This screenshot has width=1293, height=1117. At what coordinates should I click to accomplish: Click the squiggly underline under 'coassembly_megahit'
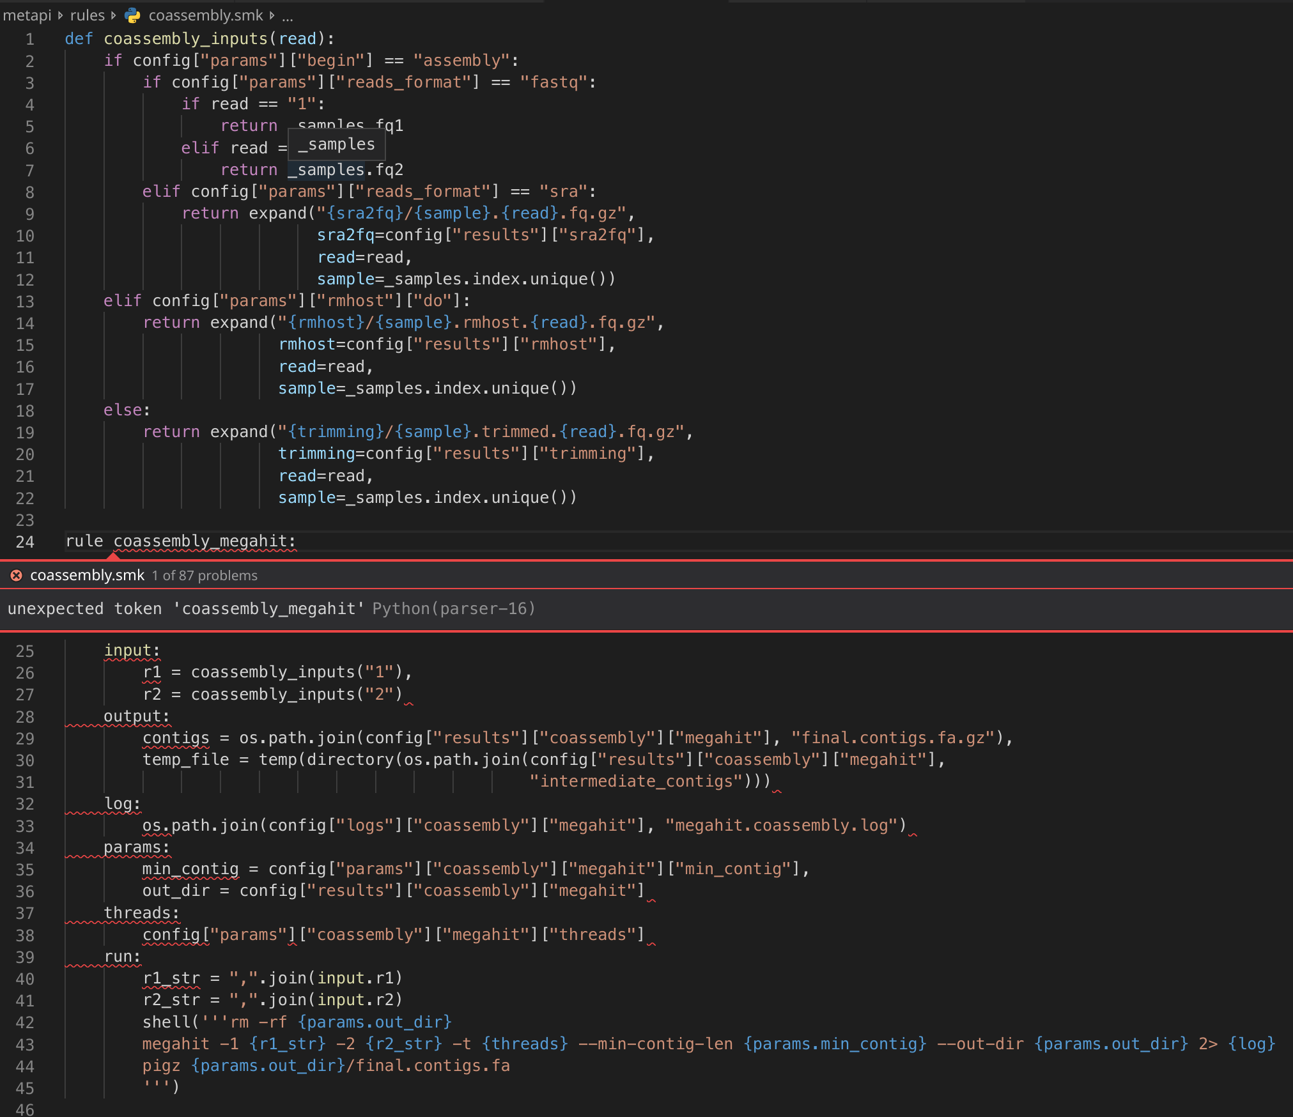pos(205,551)
